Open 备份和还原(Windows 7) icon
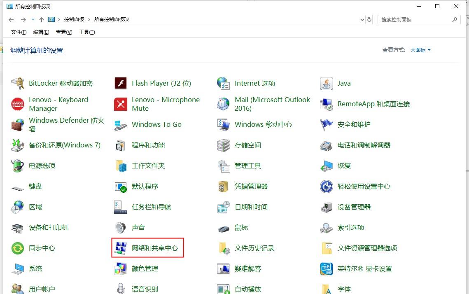 point(18,145)
